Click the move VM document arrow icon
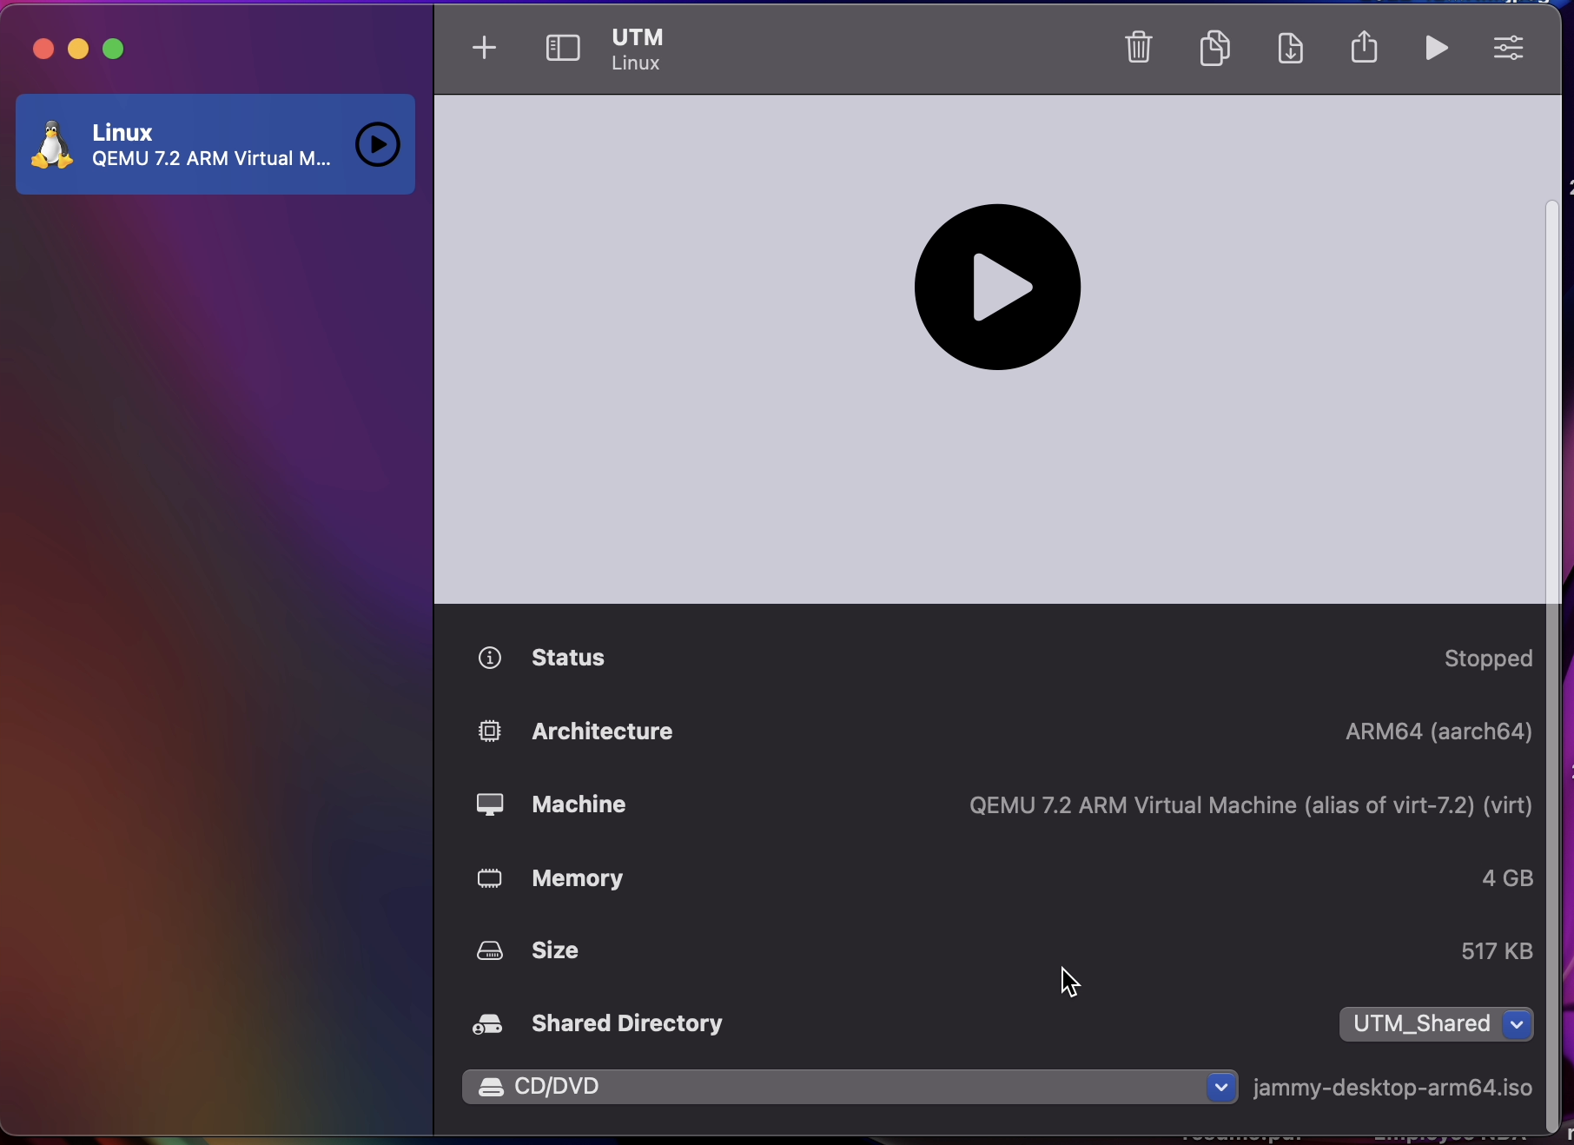The image size is (1574, 1145). [x=1291, y=47]
